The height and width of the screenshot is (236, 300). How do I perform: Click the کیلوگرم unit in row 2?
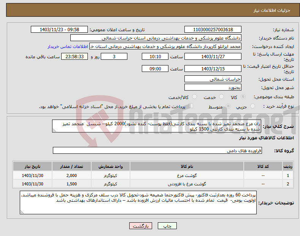pyautogui.click(x=111, y=184)
